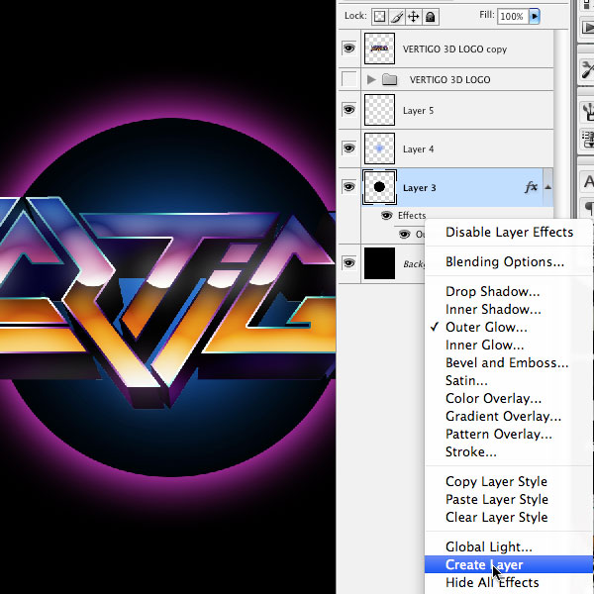
Task: Hide the Background layer with eye icon
Action: [x=348, y=262]
